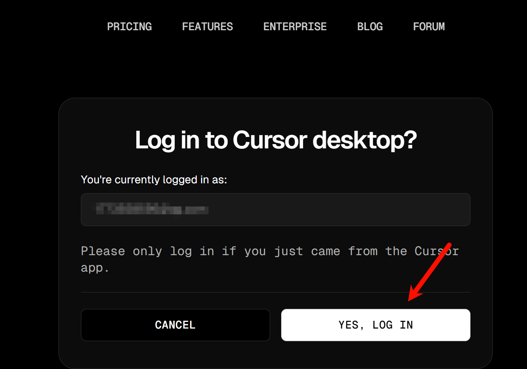Open the FORUM navigation link
Image resolution: width=527 pixels, height=369 pixels.
pos(429,26)
